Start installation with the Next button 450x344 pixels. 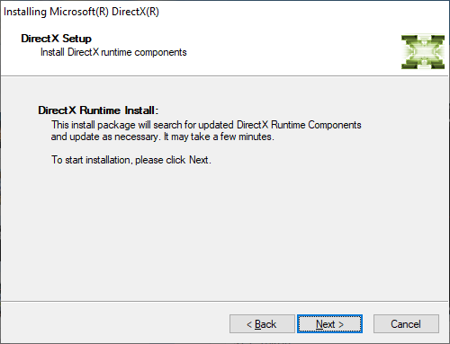[x=329, y=323]
